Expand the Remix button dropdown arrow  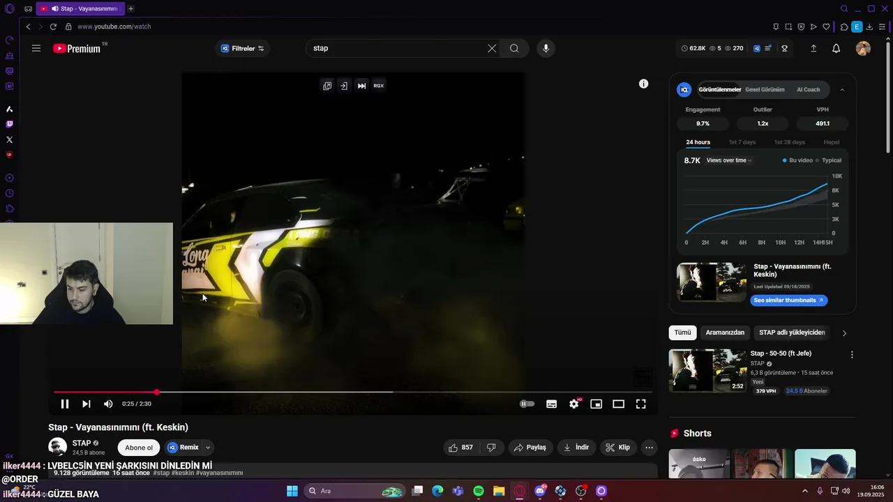coord(207,448)
